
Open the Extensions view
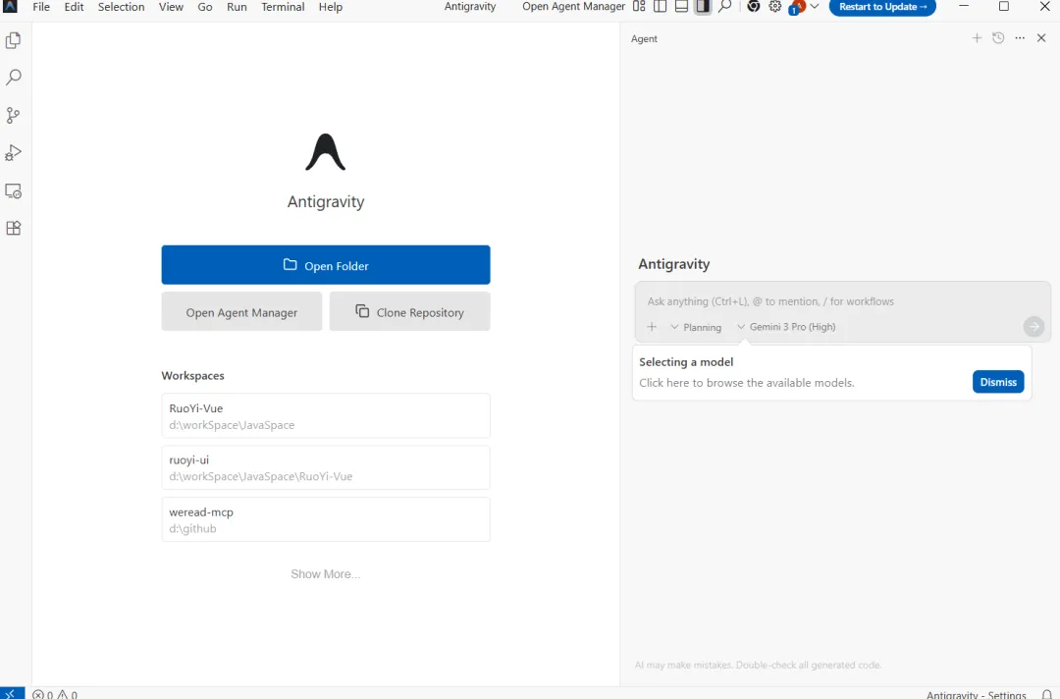[x=14, y=228]
